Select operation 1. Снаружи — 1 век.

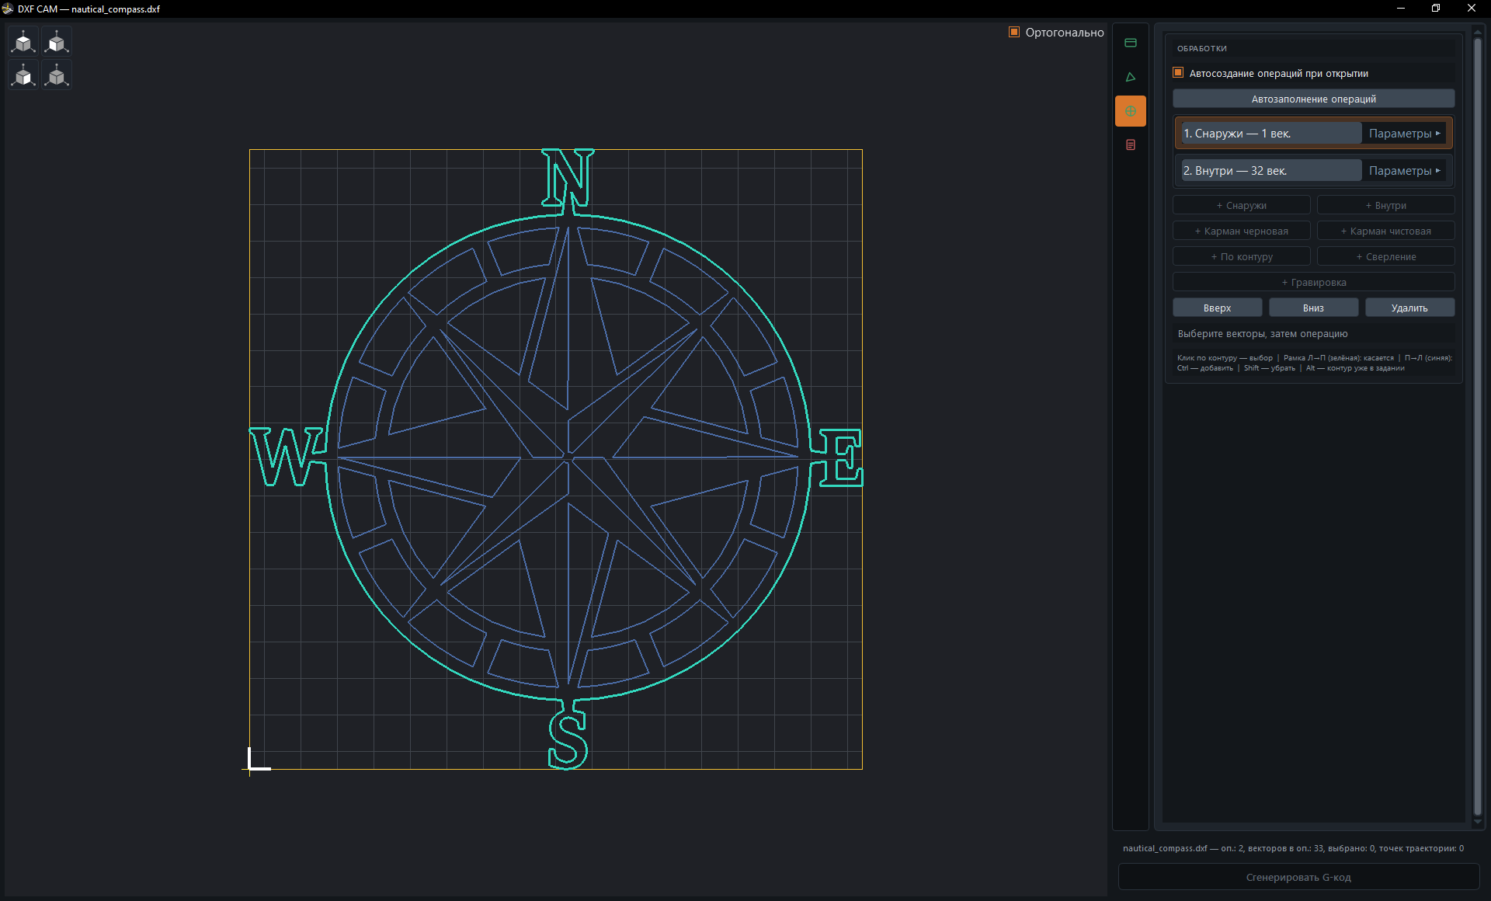1271,134
